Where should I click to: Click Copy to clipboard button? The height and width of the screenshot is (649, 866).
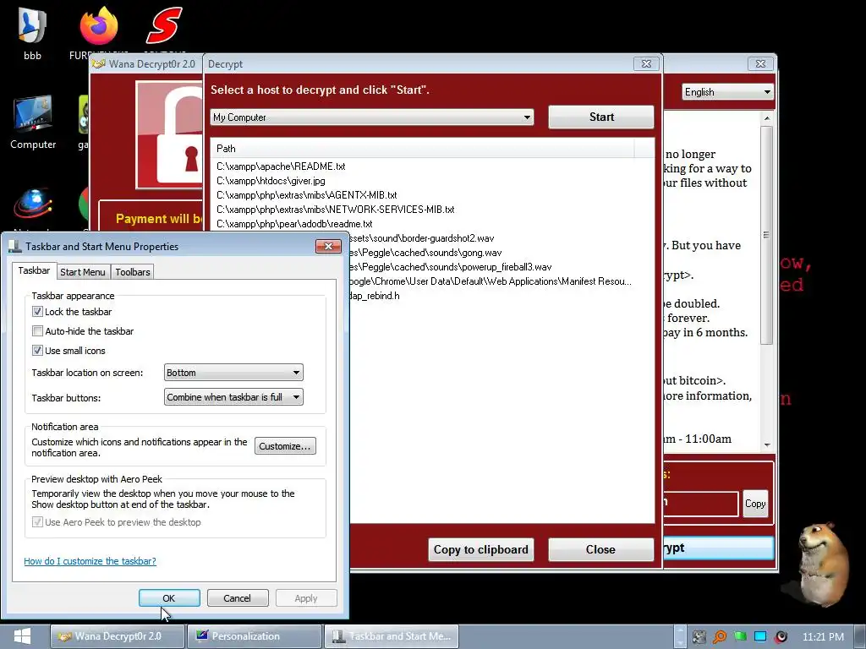coord(480,549)
